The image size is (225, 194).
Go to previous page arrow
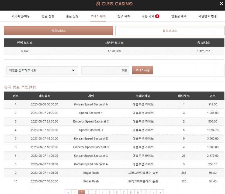(75, 192)
